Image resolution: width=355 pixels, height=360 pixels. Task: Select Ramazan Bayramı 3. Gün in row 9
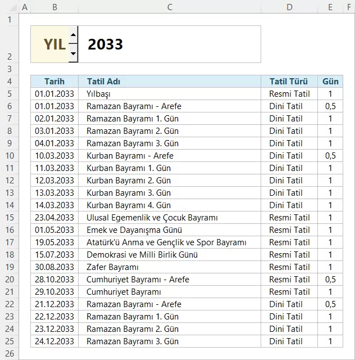point(170,143)
